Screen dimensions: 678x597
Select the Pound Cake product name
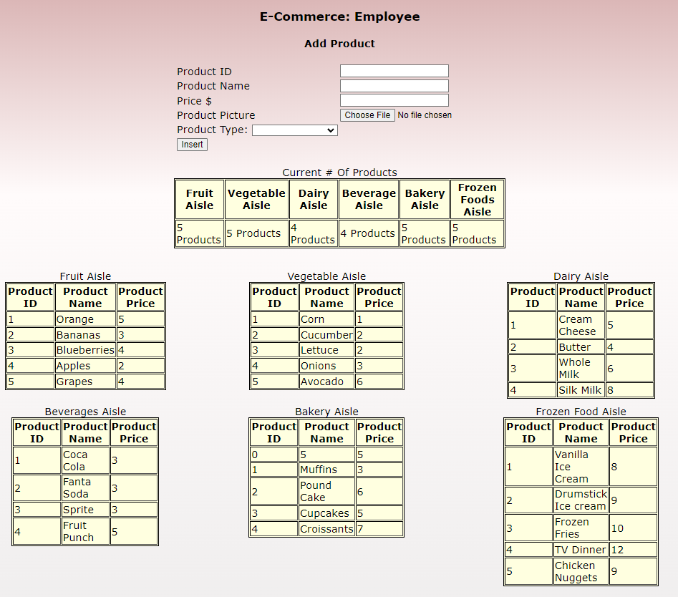pyautogui.click(x=326, y=491)
